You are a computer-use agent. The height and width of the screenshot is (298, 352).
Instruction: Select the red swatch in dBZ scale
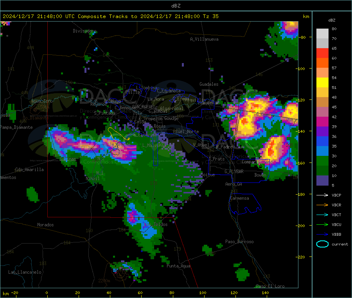pos(322,53)
